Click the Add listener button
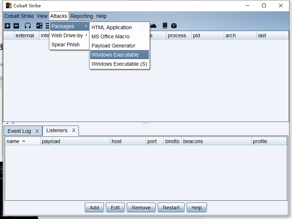The image size is (292, 219). coord(94,208)
